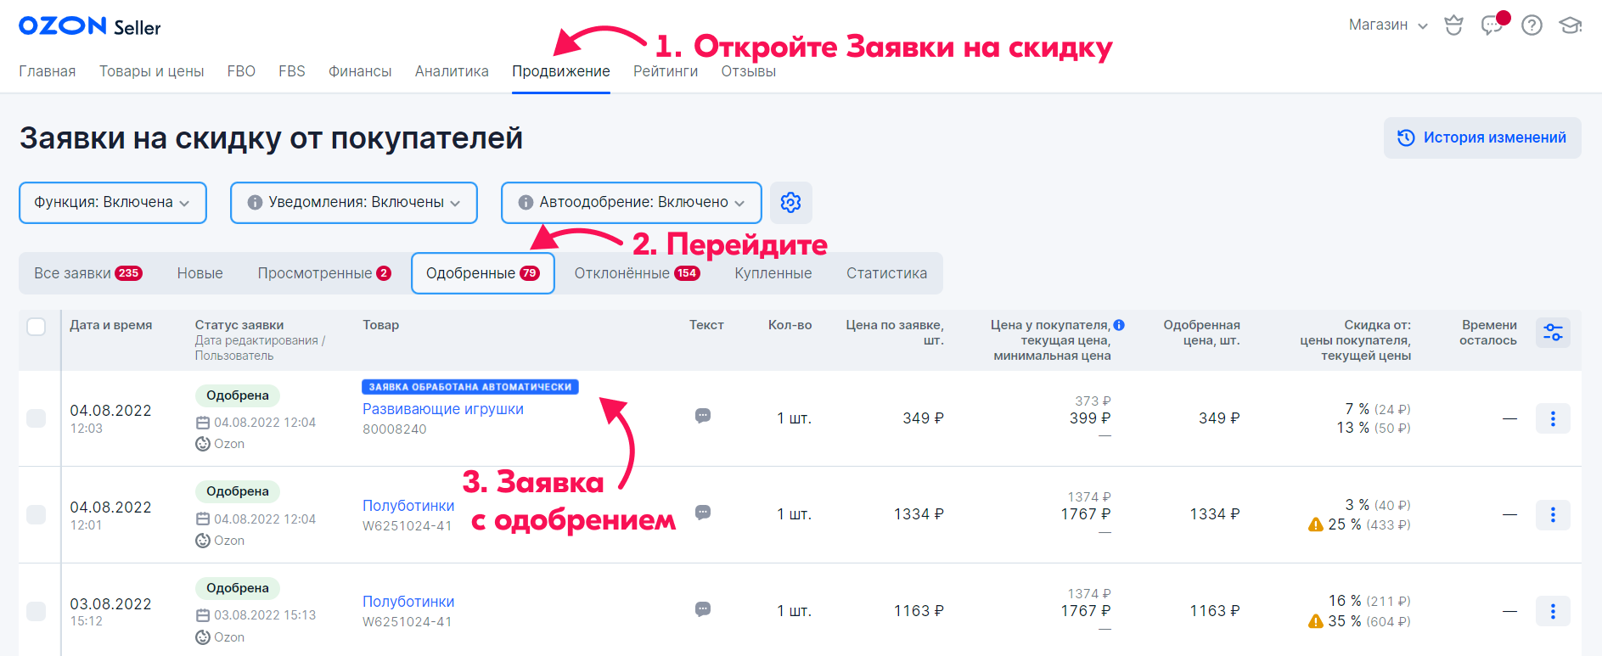Open the Магазин store selector

click(1387, 25)
